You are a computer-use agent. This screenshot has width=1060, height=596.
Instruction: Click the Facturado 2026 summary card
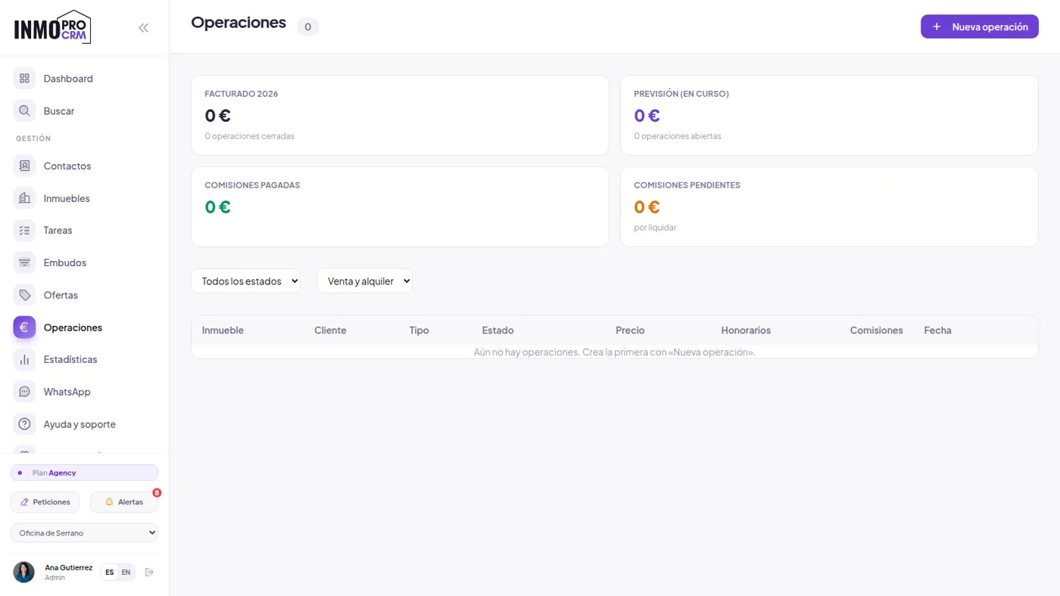coord(400,115)
